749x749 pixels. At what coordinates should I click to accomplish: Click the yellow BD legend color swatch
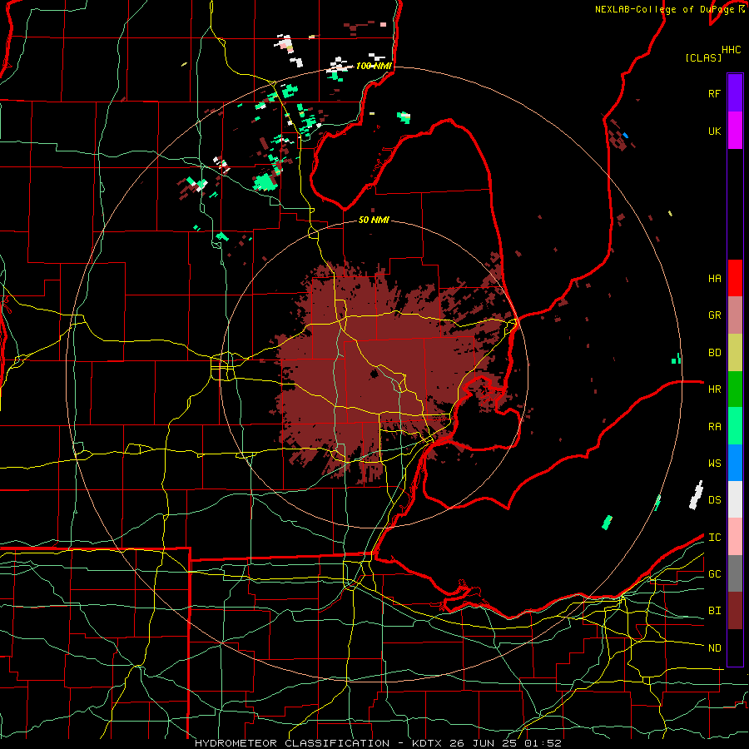pyautogui.click(x=735, y=353)
